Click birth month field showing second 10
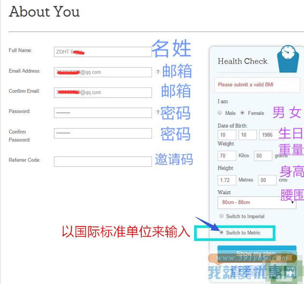This screenshot has height=284, width=304. 248,135
